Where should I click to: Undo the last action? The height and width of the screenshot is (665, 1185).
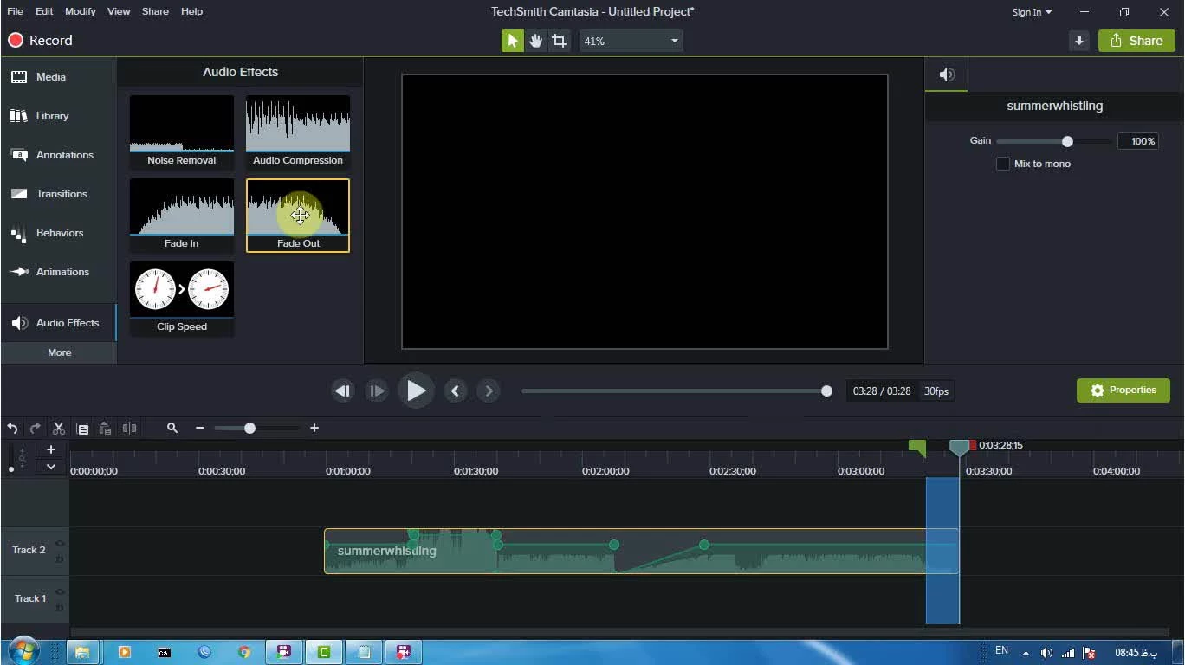click(12, 428)
